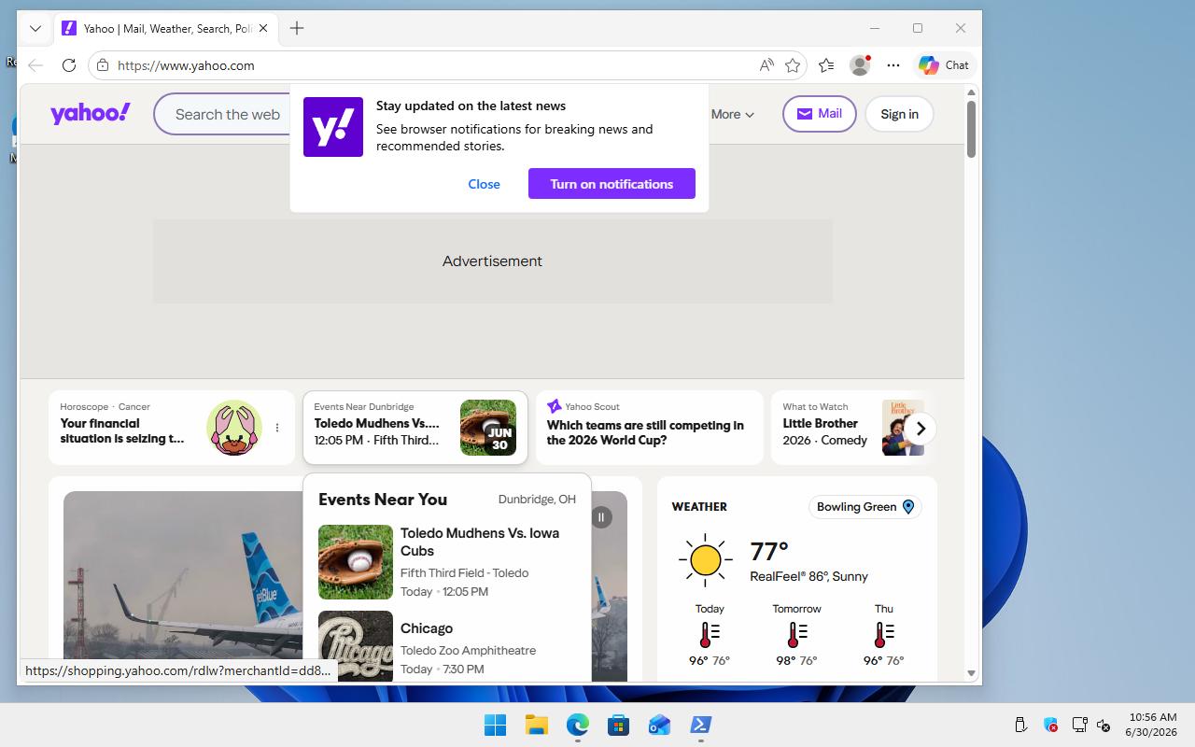Open Outlook from taskbar
This screenshot has height=747, width=1195.
659,725
